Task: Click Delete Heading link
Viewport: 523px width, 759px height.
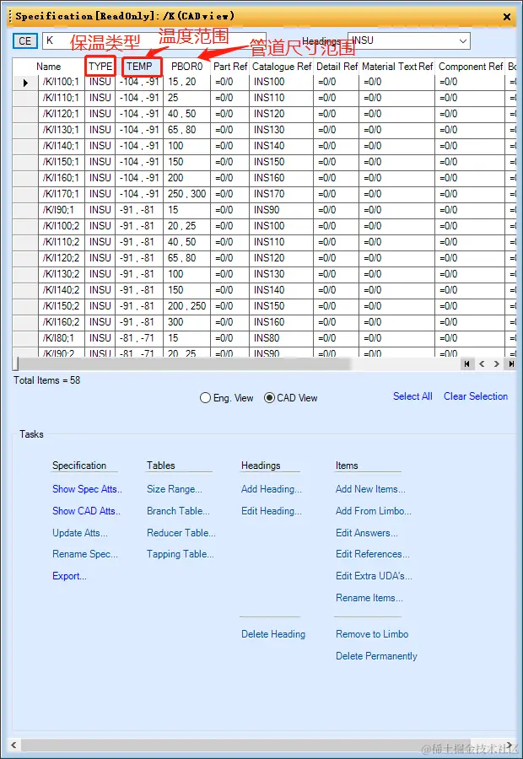Action: [x=273, y=634]
